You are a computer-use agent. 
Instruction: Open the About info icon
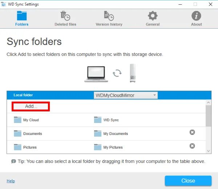tap(196, 16)
